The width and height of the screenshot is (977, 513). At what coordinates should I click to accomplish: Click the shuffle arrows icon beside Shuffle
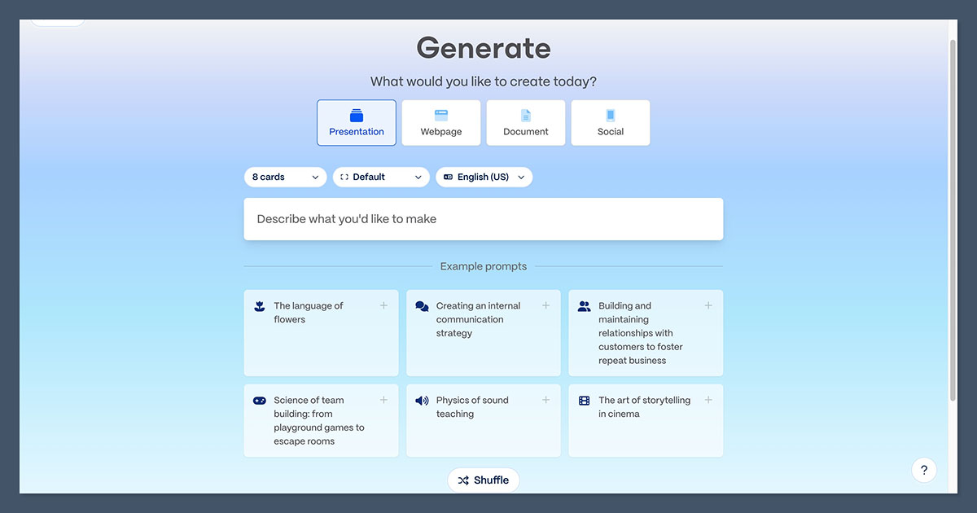[463, 480]
